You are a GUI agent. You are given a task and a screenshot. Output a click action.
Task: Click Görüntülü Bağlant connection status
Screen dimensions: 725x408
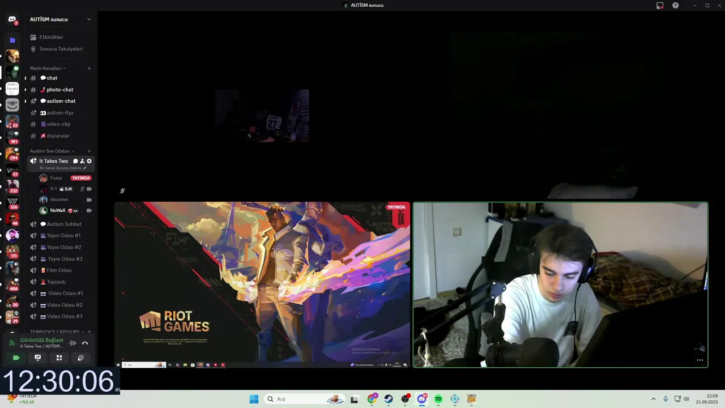[x=42, y=340]
